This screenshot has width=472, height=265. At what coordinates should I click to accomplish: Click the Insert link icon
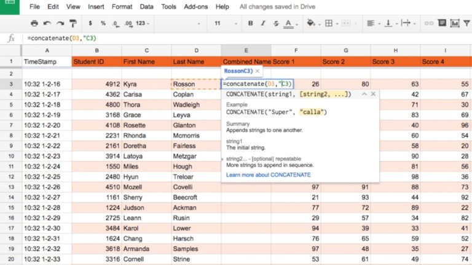pyautogui.click(x=429, y=23)
